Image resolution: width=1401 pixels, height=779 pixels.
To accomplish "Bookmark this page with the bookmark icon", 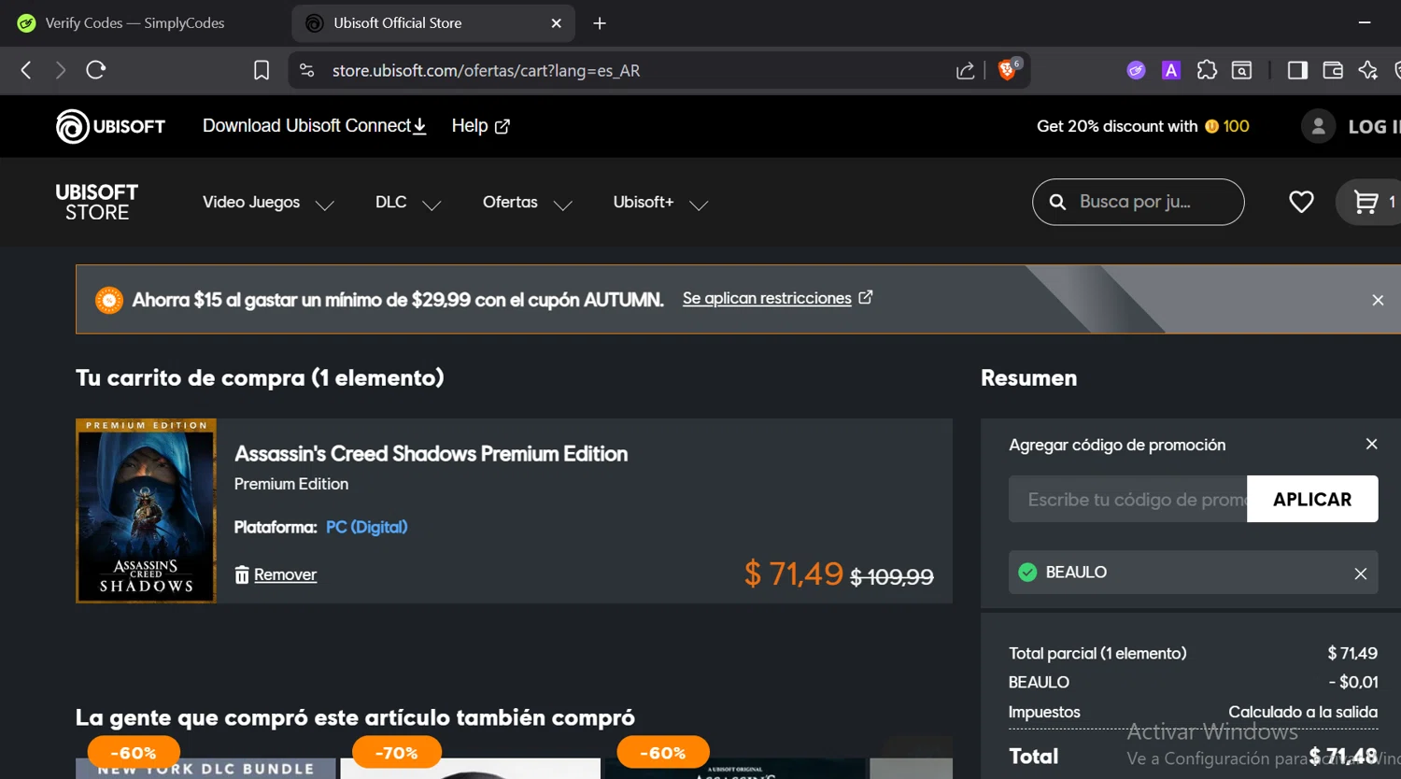I will 262,70.
